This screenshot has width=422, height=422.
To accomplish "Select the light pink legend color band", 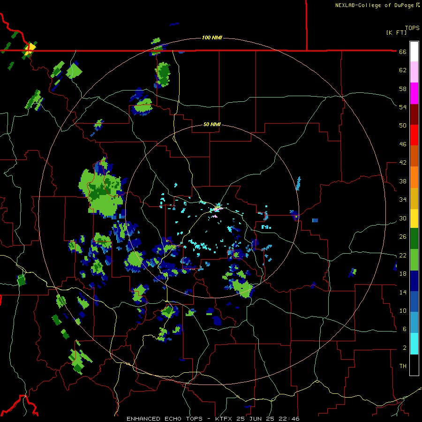I will pos(414,72).
